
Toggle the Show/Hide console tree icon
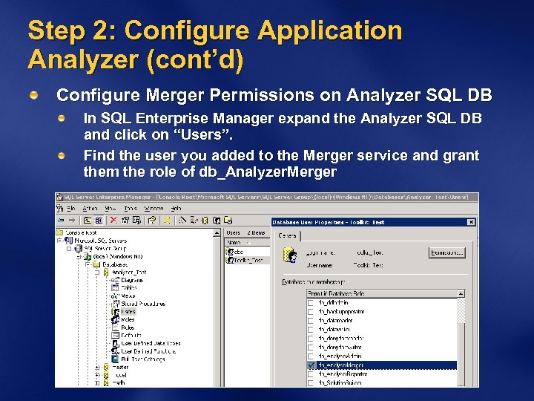[x=99, y=221]
